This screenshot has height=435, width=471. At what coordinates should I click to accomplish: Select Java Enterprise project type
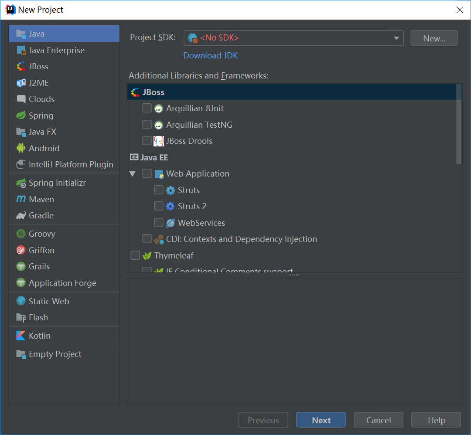coord(64,50)
